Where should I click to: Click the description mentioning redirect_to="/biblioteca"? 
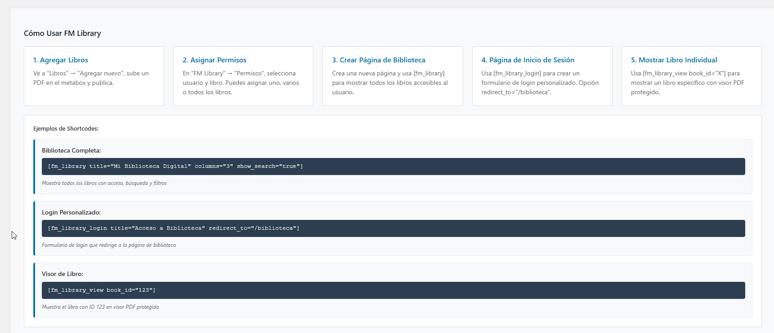tap(540, 83)
